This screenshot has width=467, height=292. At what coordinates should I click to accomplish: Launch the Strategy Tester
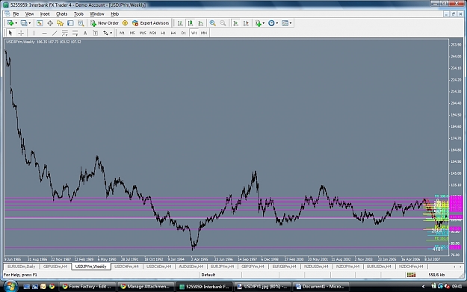[x=81, y=23]
